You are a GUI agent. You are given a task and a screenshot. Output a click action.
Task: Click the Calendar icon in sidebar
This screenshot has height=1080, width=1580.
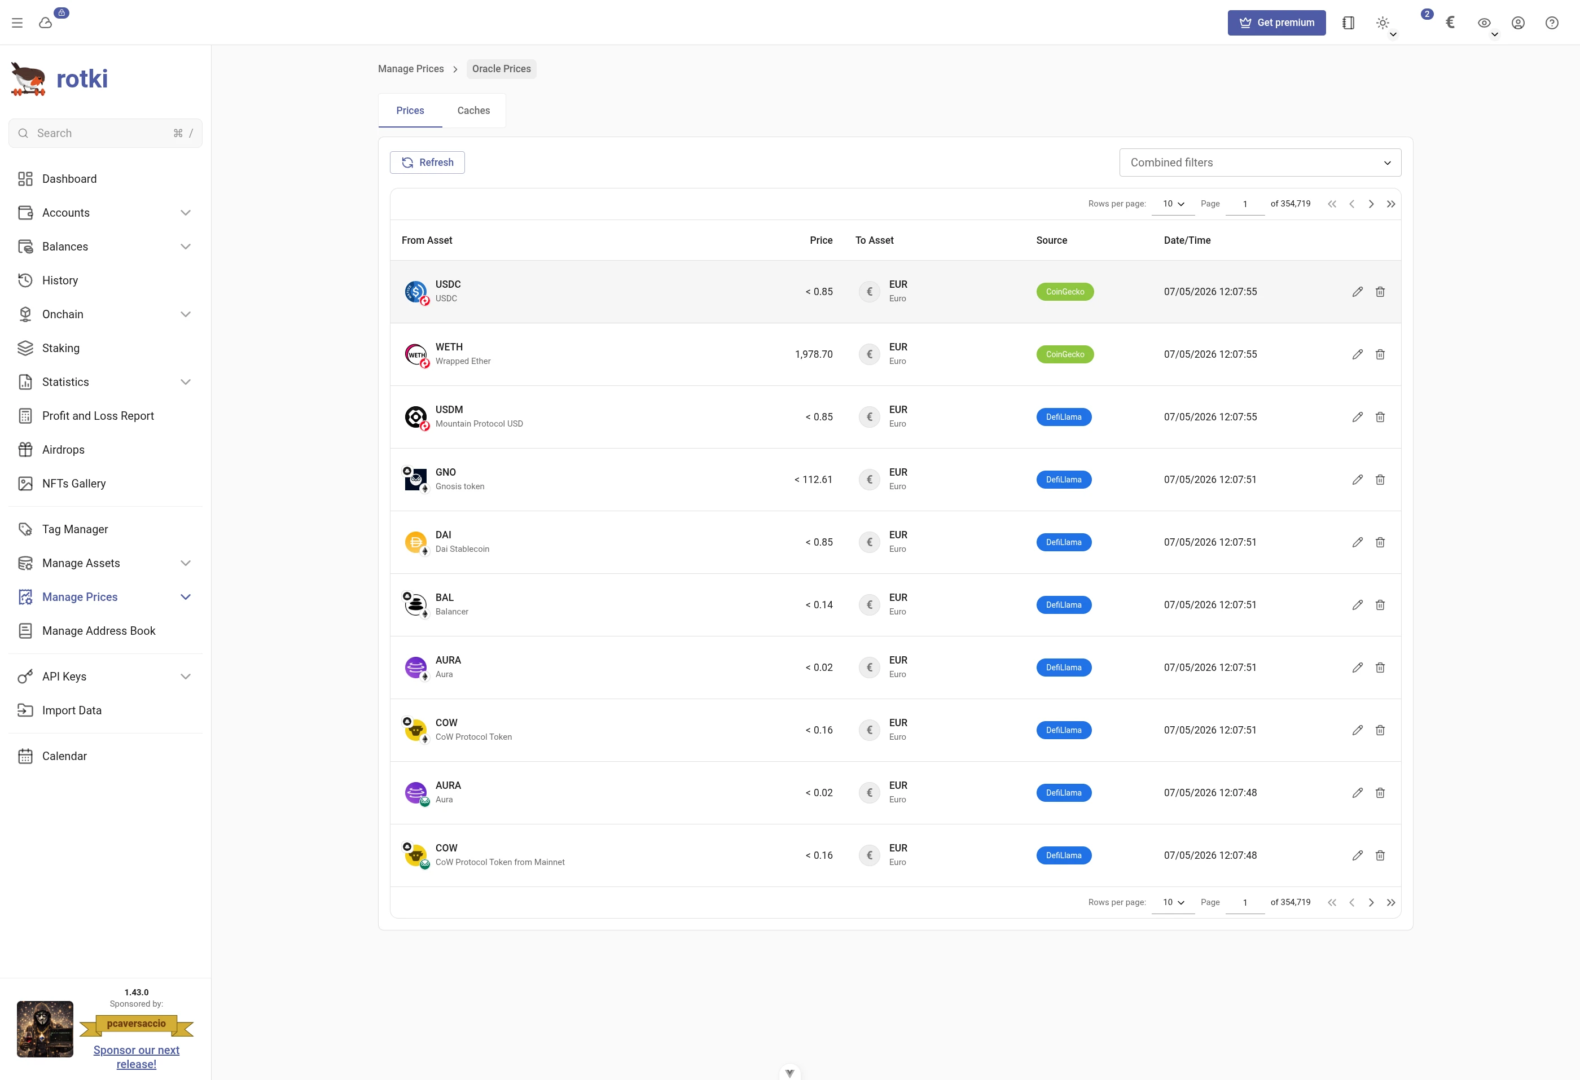(25, 756)
